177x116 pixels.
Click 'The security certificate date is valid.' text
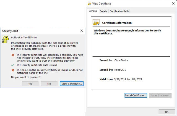coord(37,65)
